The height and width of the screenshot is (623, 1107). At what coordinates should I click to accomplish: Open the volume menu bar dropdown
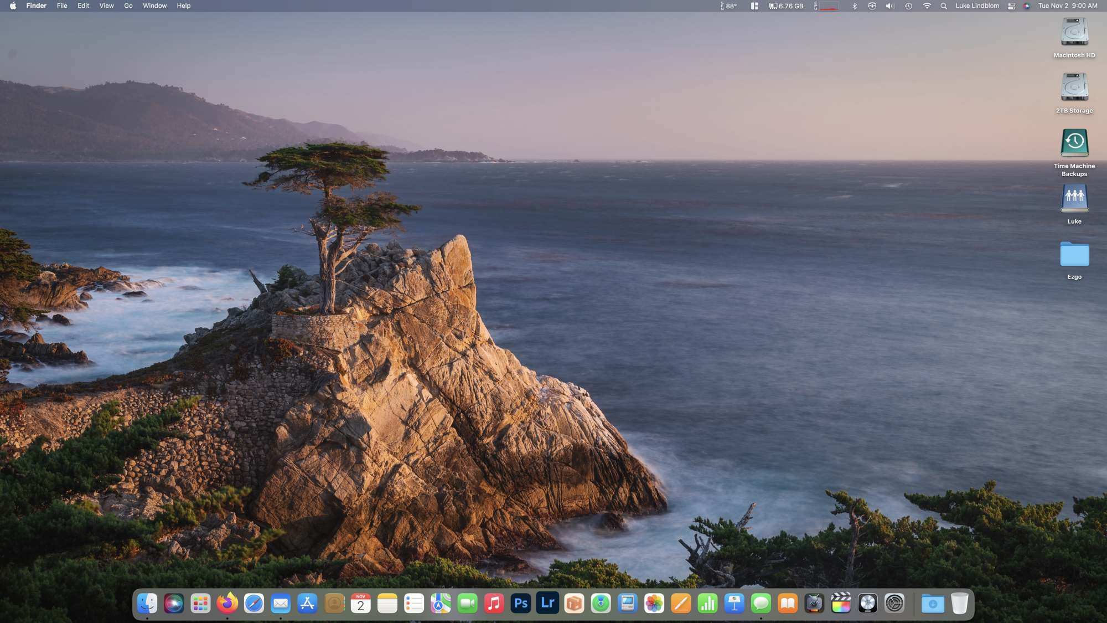889,6
